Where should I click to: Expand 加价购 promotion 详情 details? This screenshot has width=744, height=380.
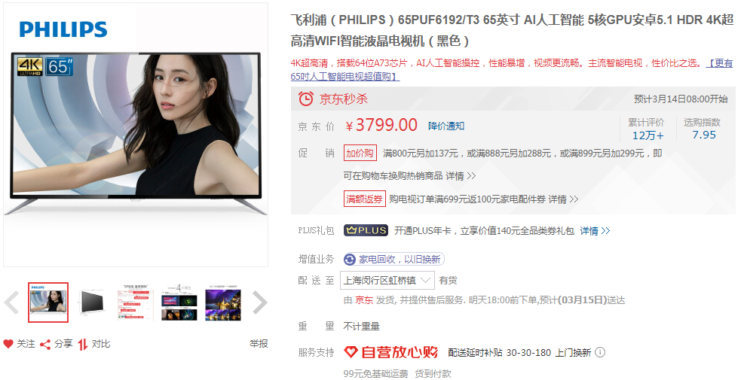[461, 176]
